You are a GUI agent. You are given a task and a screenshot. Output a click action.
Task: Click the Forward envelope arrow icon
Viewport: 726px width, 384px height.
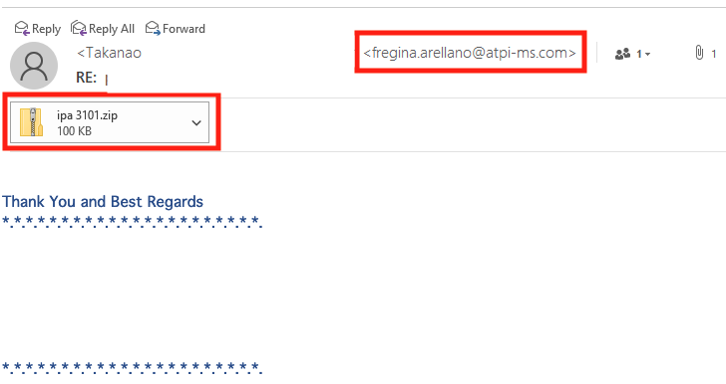pos(153,28)
